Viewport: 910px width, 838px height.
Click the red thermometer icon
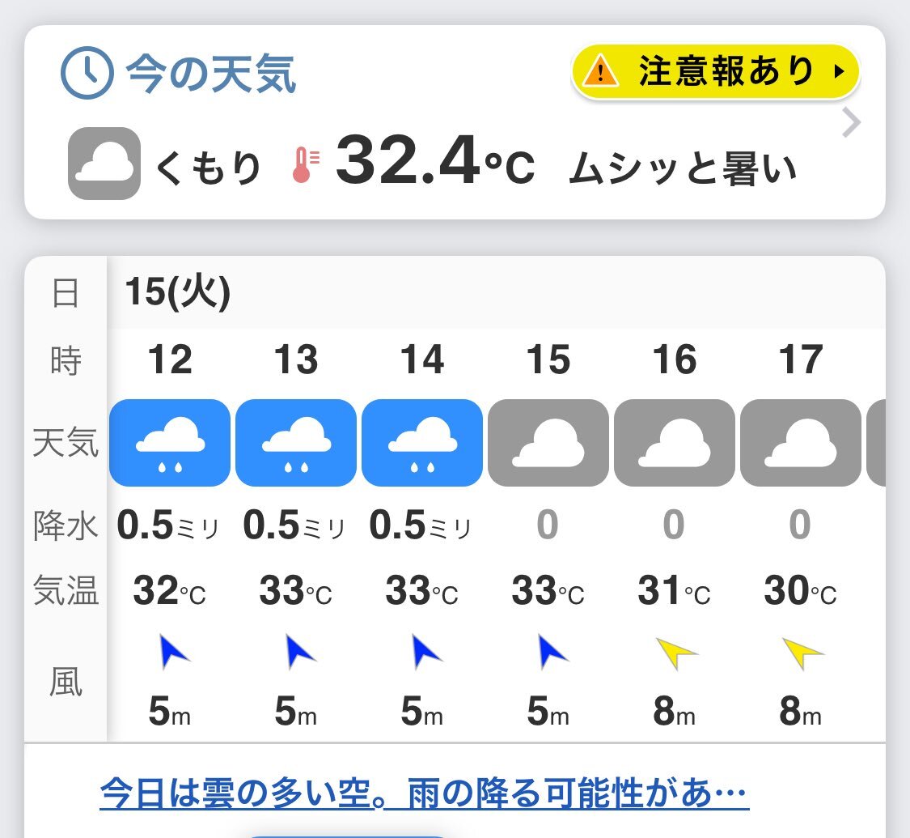305,165
